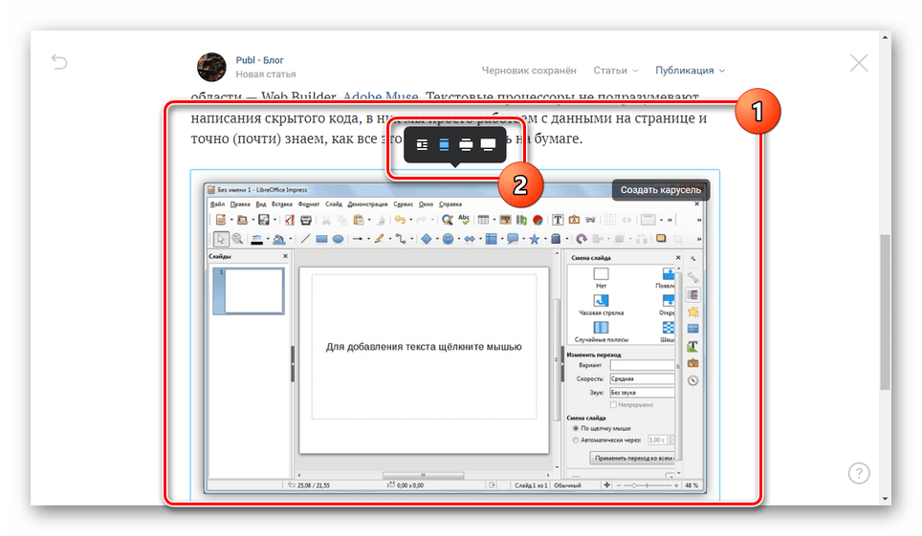The width and height of the screenshot is (922, 536).
Task: Select the inline text-wrap image layout icon
Action: point(422,144)
